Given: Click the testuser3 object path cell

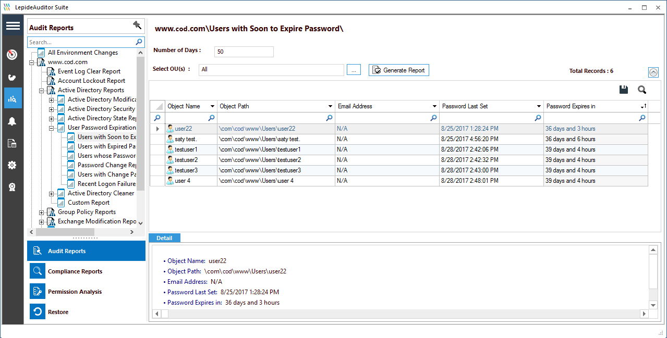Looking at the screenshot, I should 276,170.
